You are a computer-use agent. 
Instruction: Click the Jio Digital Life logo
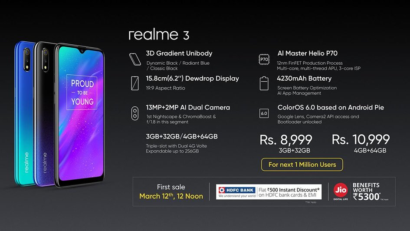point(341,191)
